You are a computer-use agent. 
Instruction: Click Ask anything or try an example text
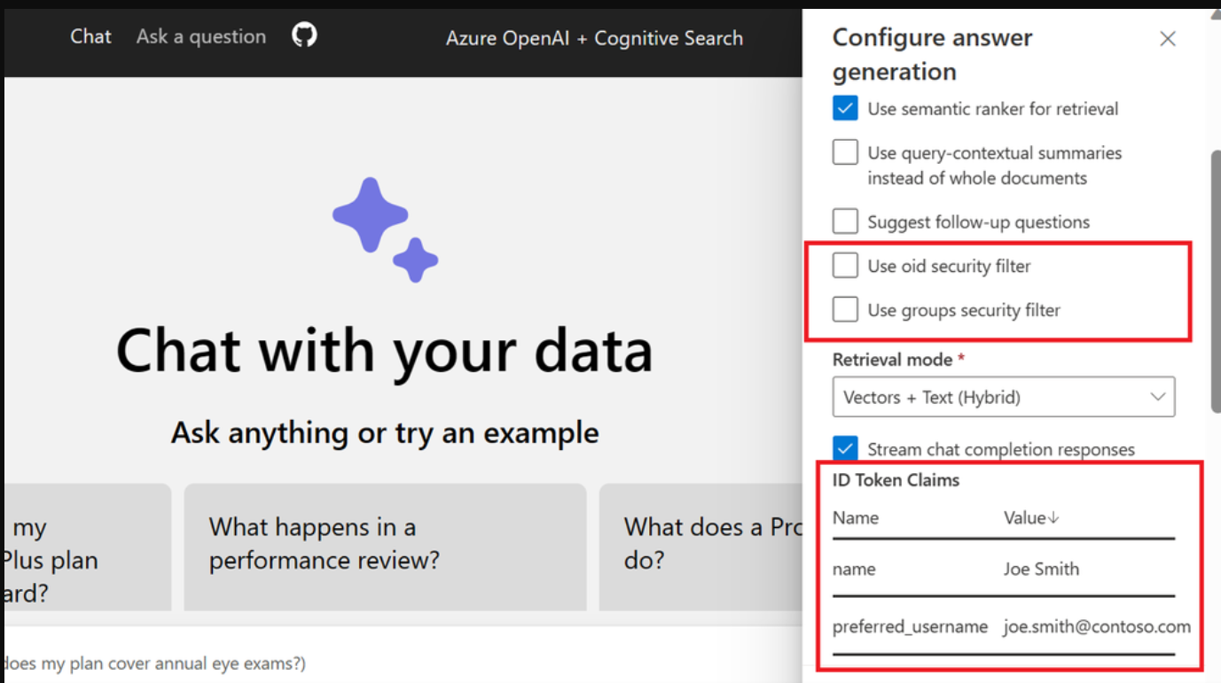pos(385,433)
